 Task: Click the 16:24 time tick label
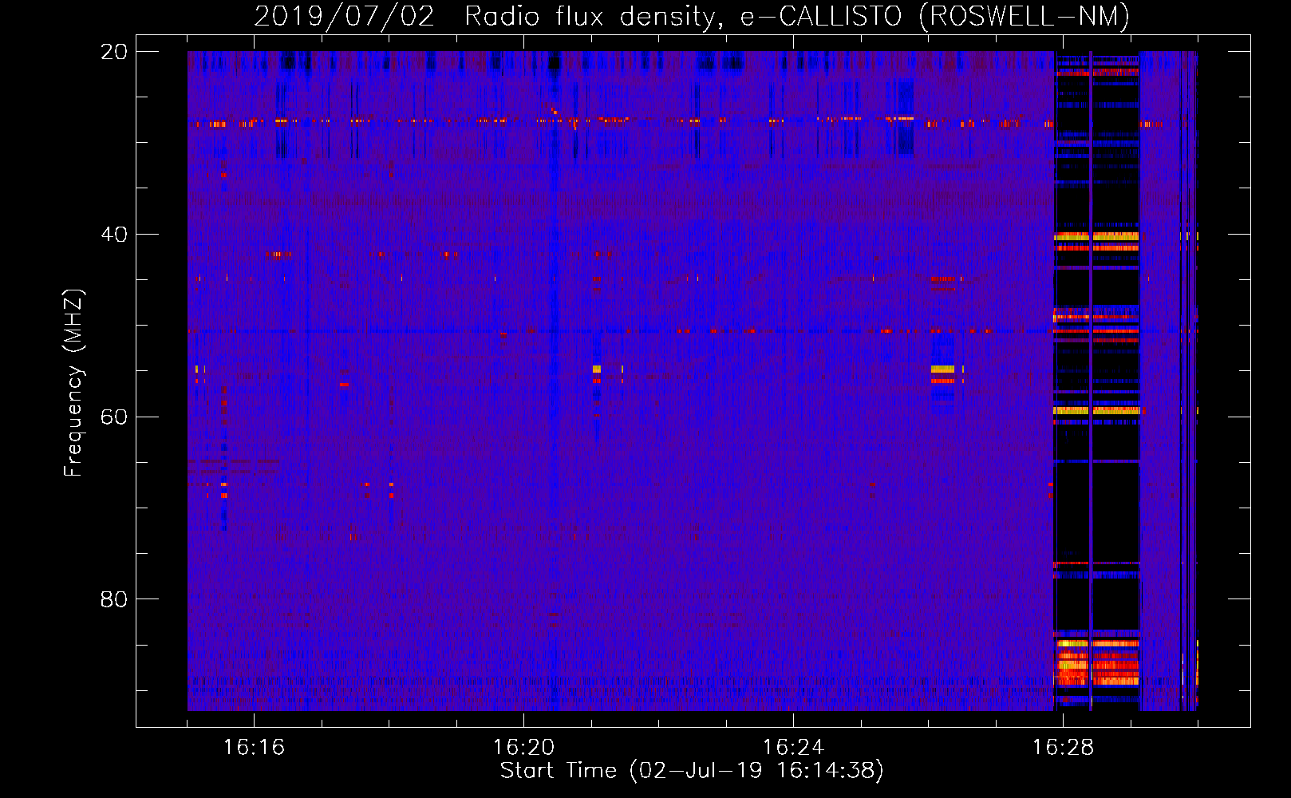pos(793,747)
